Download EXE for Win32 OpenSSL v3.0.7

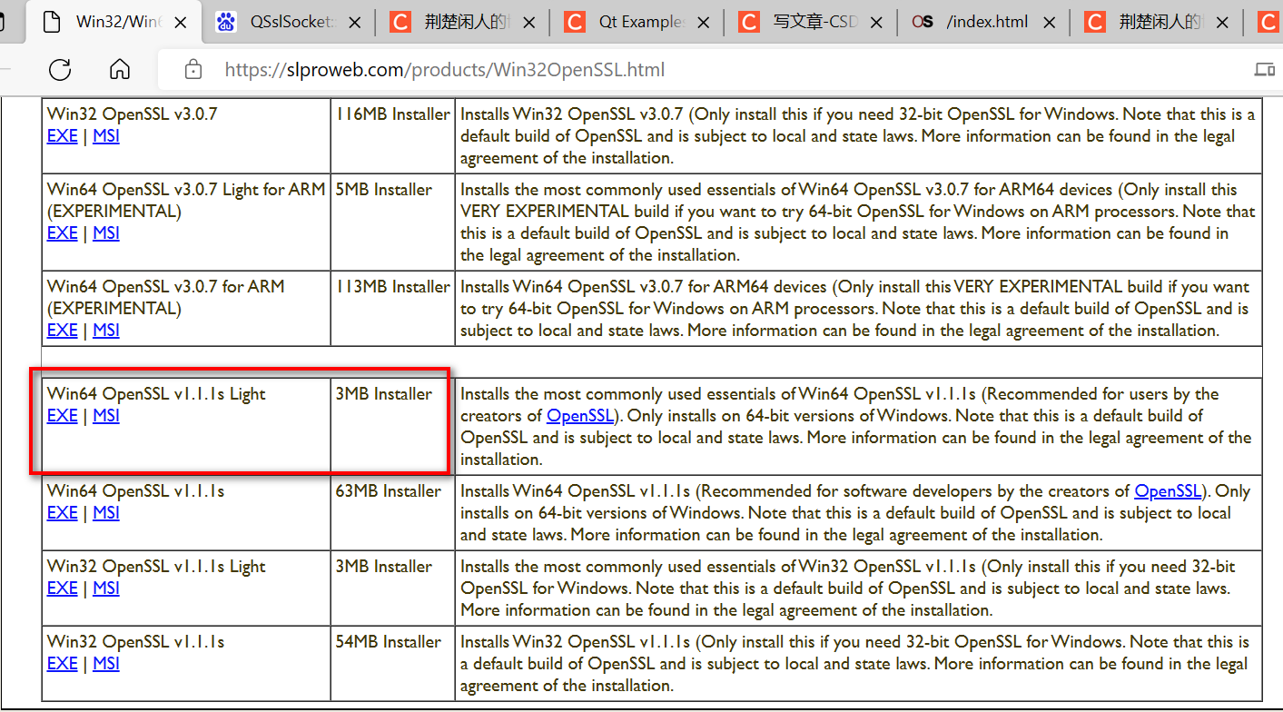pos(62,136)
